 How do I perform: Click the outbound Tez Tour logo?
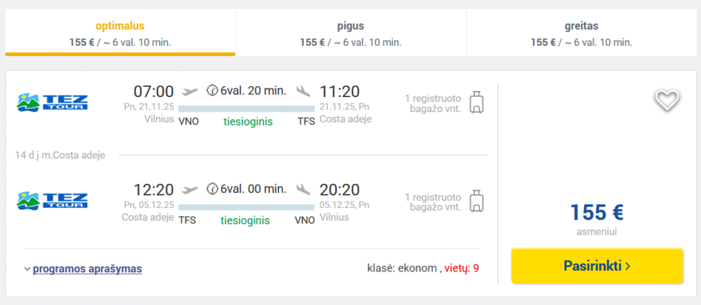(52, 103)
